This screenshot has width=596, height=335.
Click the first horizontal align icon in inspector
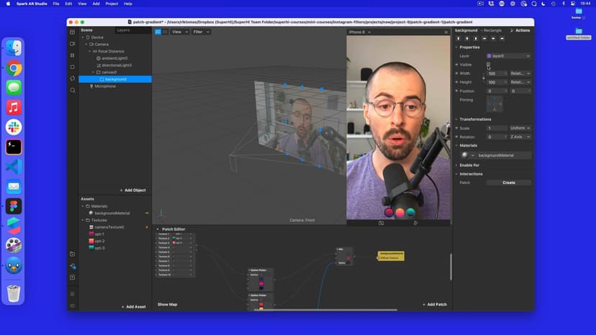(458, 39)
